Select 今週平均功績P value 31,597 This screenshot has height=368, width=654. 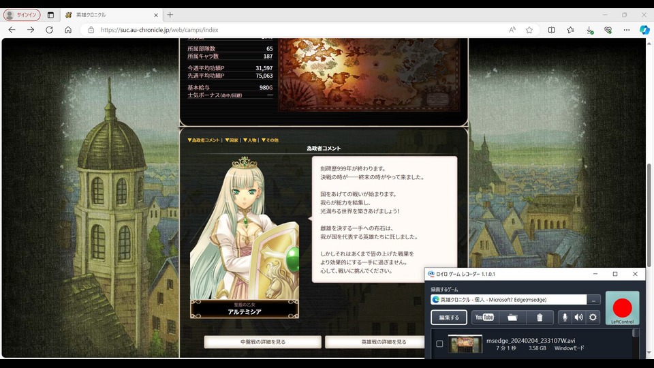(x=264, y=68)
